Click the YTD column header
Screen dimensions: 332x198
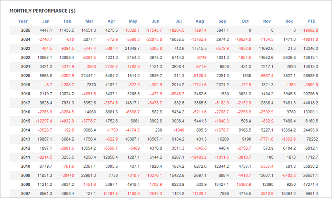311,21
